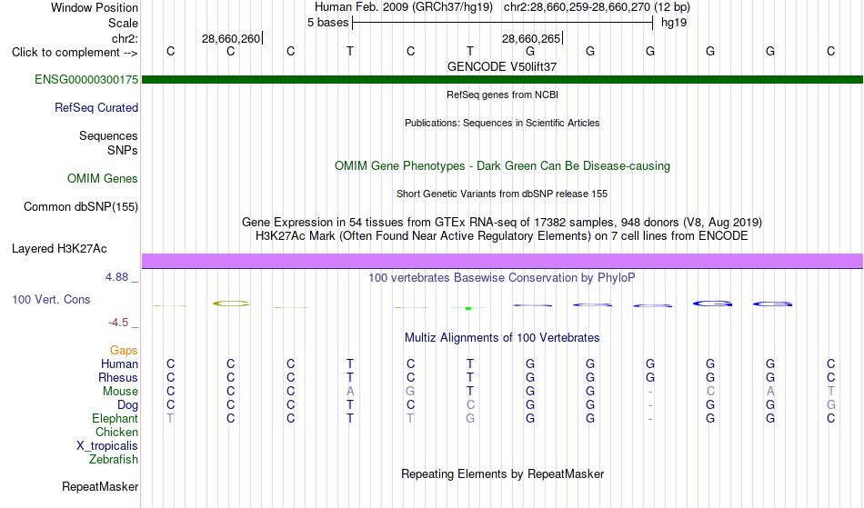Click the Multiz Alignments of 100 Vertebrates title

[502, 337]
